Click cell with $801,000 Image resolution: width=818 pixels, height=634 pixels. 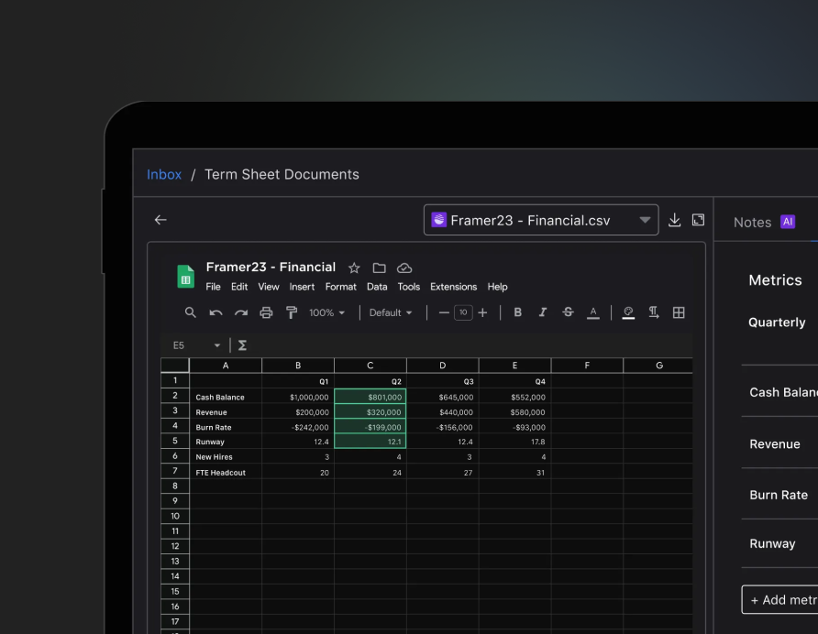tap(370, 397)
